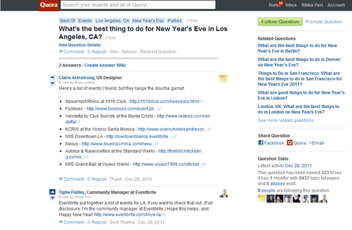This screenshot has width=352, height=230.
Task: Click the Follow Question button
Action: click(x=280, y=21)
